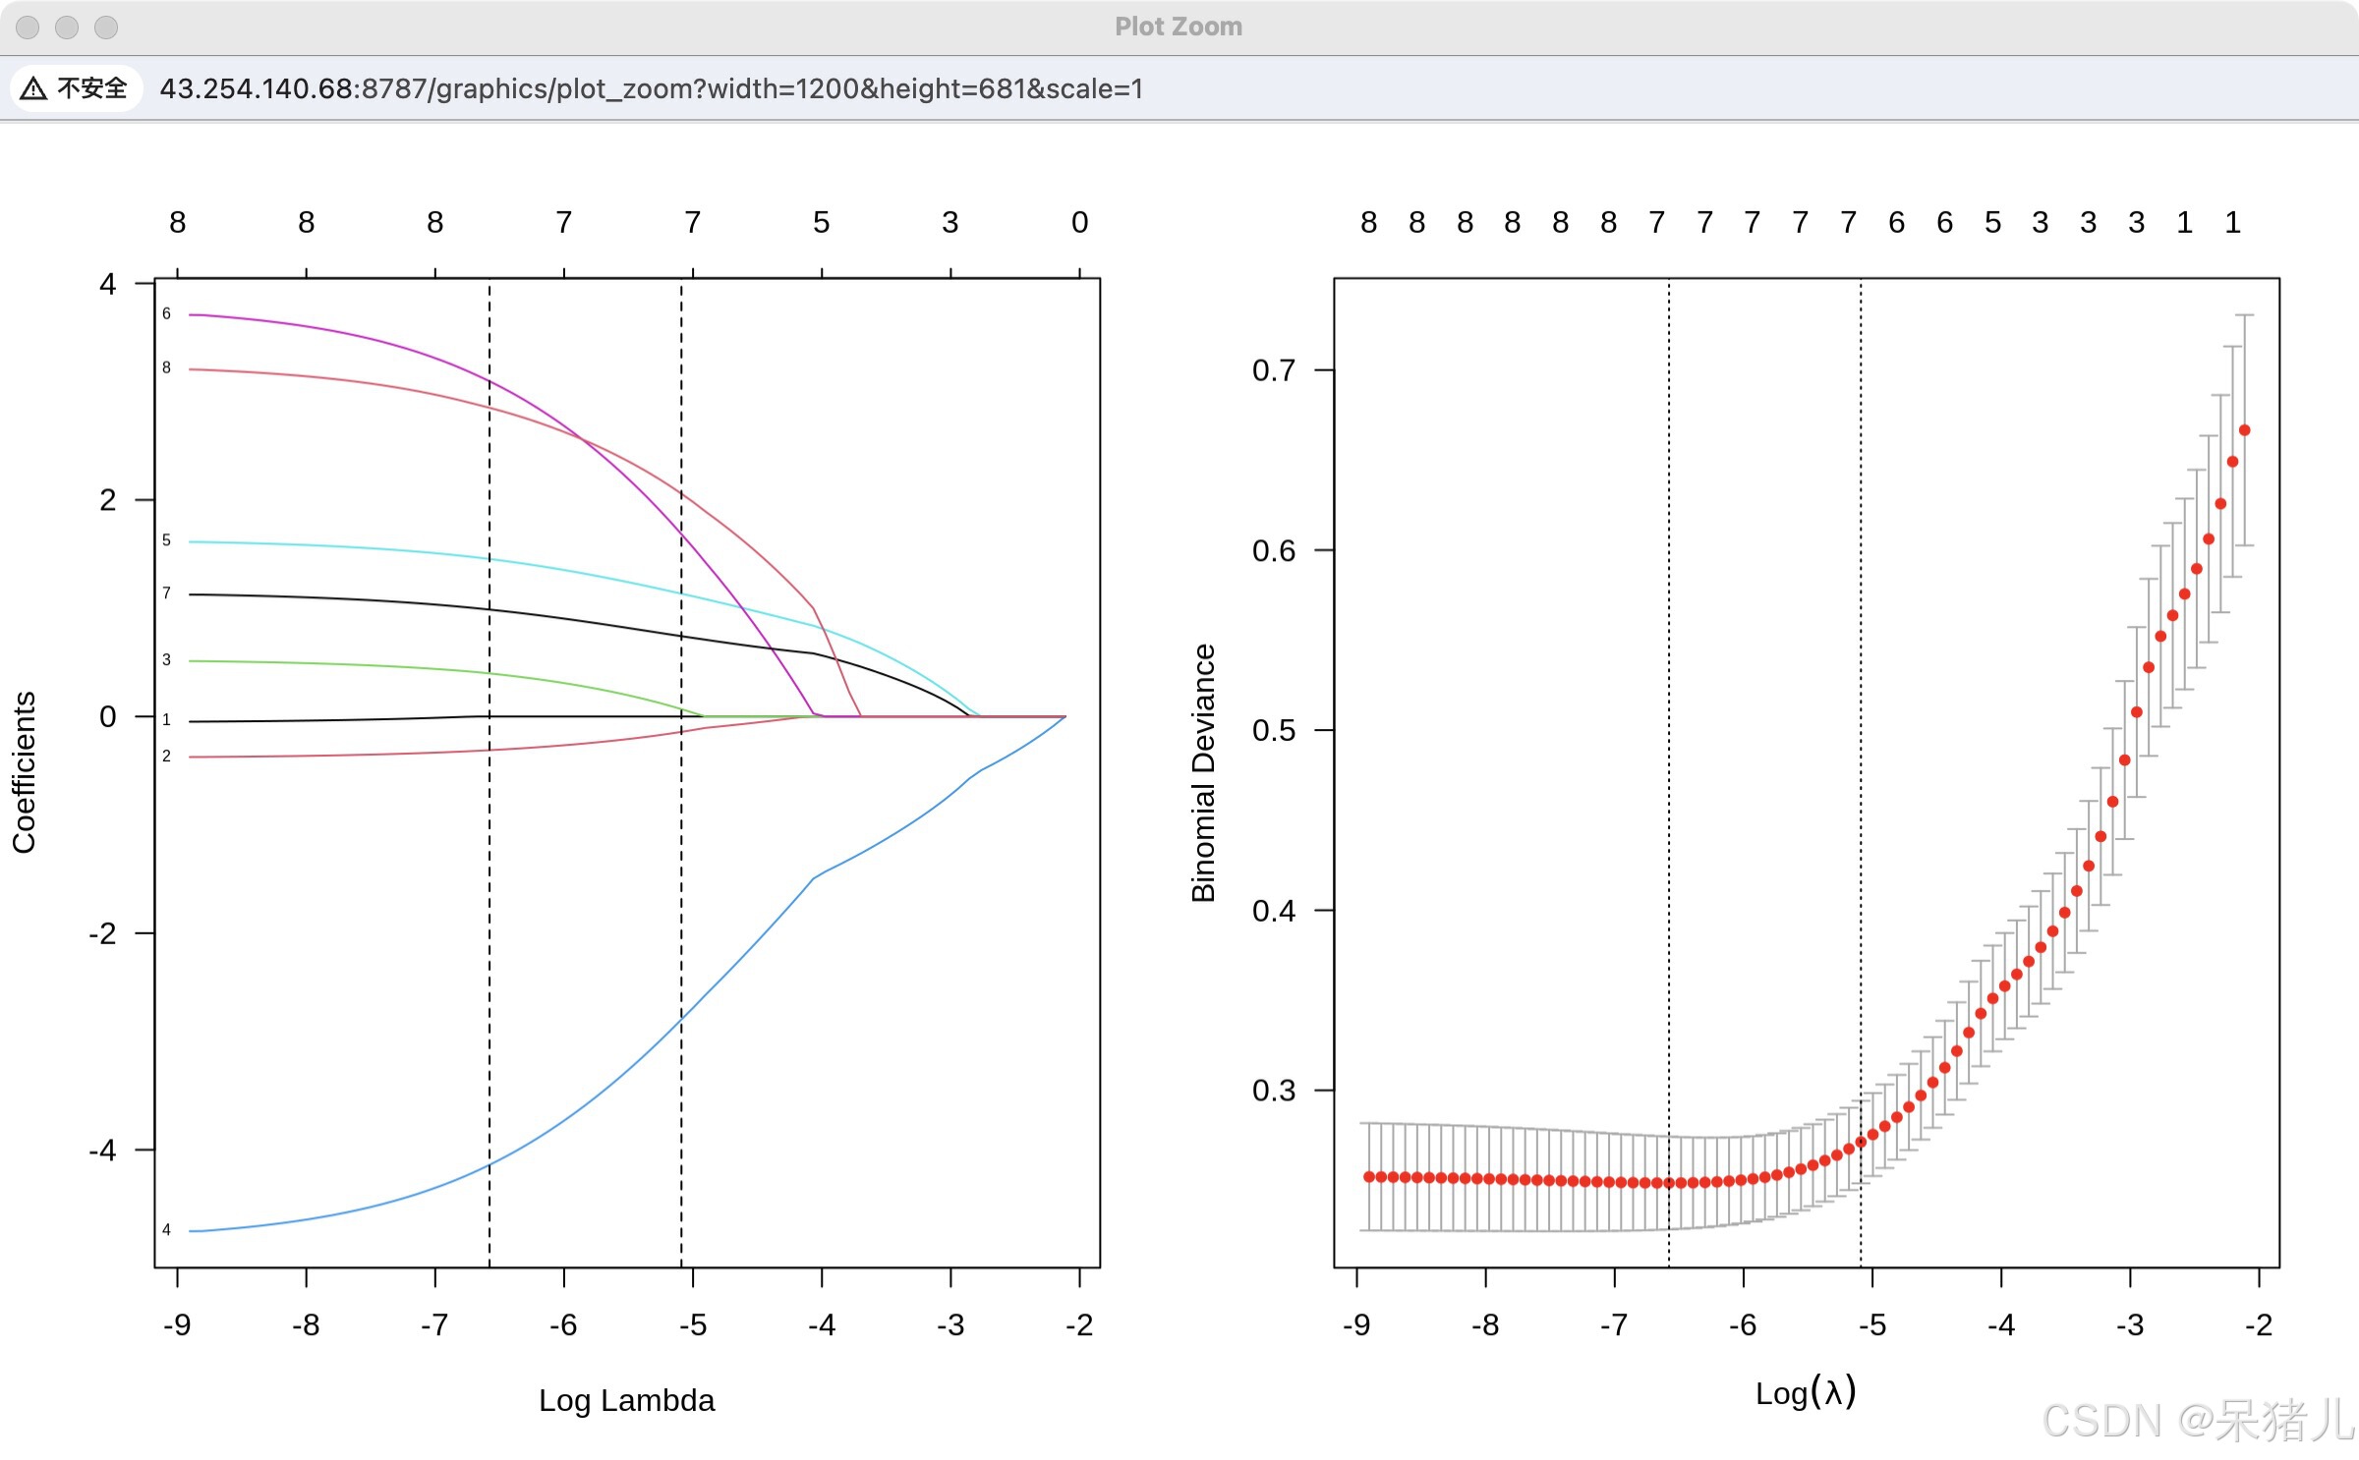This screenshot has height=1460, width=2359.
Task: Maximize the Plot Zoom window
Action: (106, 27)
